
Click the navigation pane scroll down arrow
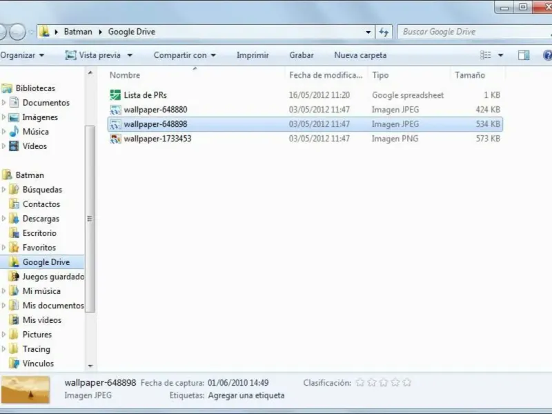[x=90, y=366]
